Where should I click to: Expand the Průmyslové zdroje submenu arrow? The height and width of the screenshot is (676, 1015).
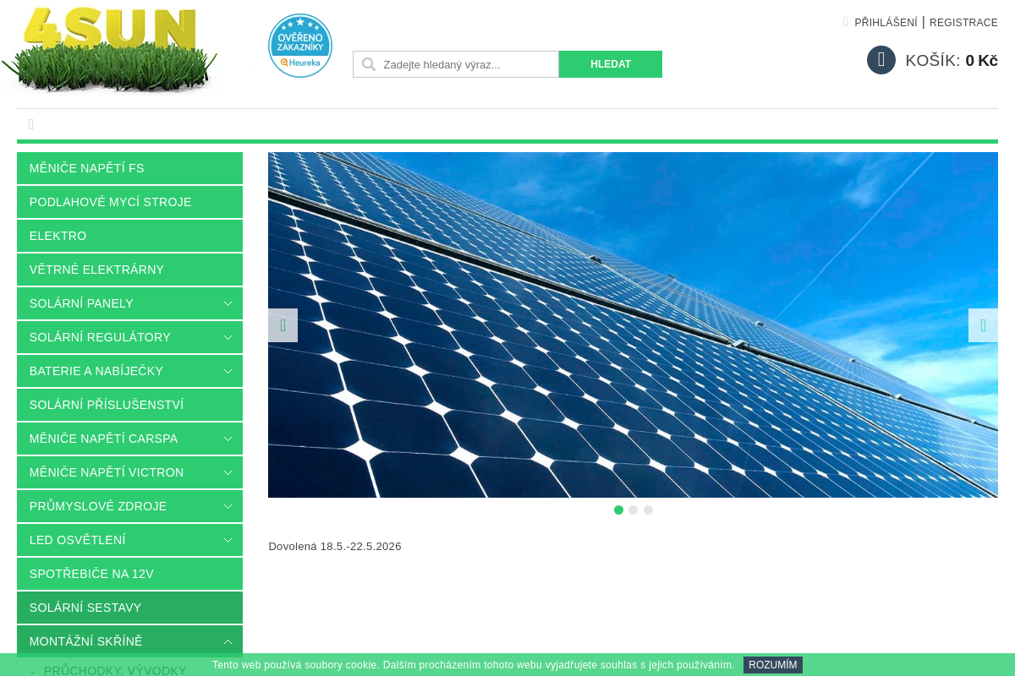click(x=228, y=506)
